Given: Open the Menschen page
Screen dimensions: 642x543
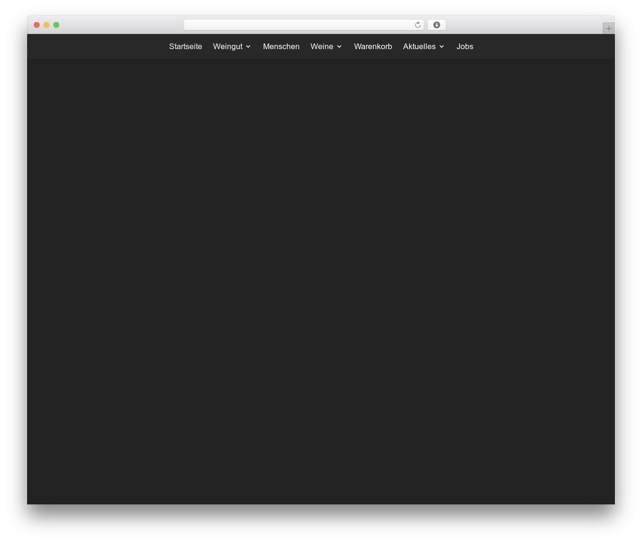Looking at the screenshot, I should point(281,47).
